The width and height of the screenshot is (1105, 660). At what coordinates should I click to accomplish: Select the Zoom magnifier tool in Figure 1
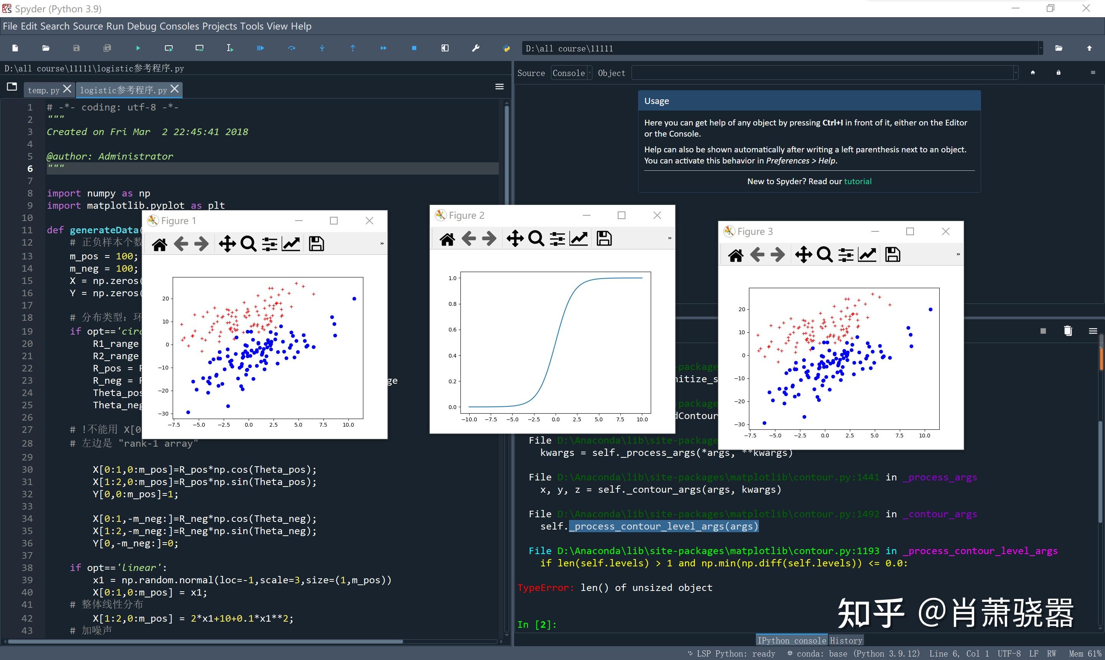[248, 244]
